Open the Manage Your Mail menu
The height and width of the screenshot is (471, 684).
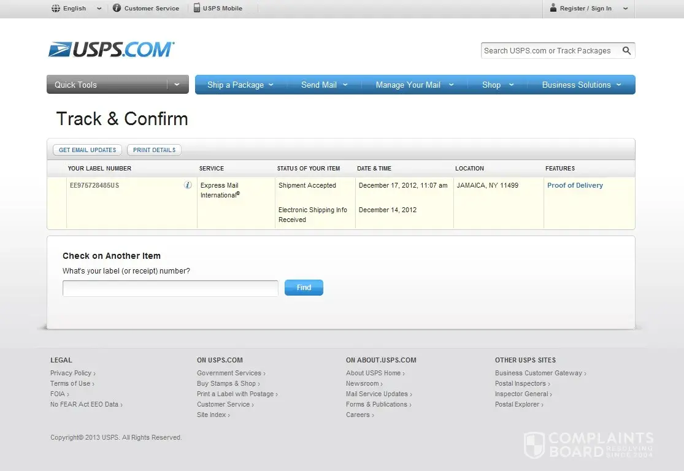pos(414,85)
